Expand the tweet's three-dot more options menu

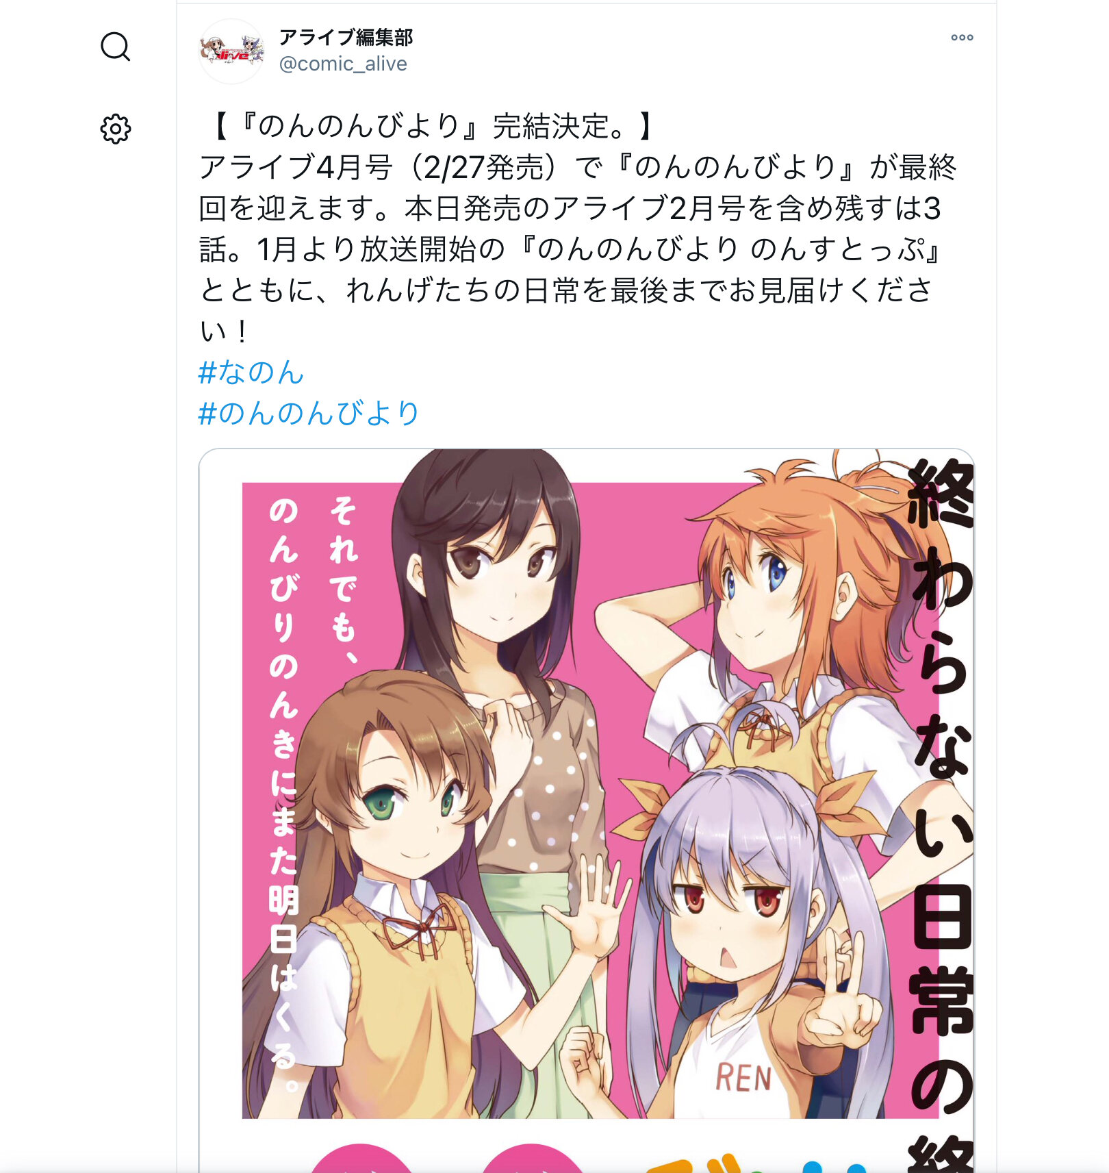962,38
